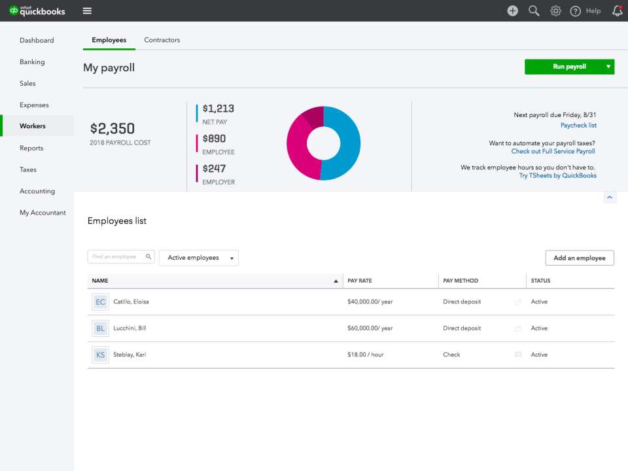Toggle Bill Lucchini's Active status
The width and height of the screenshot is (628, 471).
point(539,328)
